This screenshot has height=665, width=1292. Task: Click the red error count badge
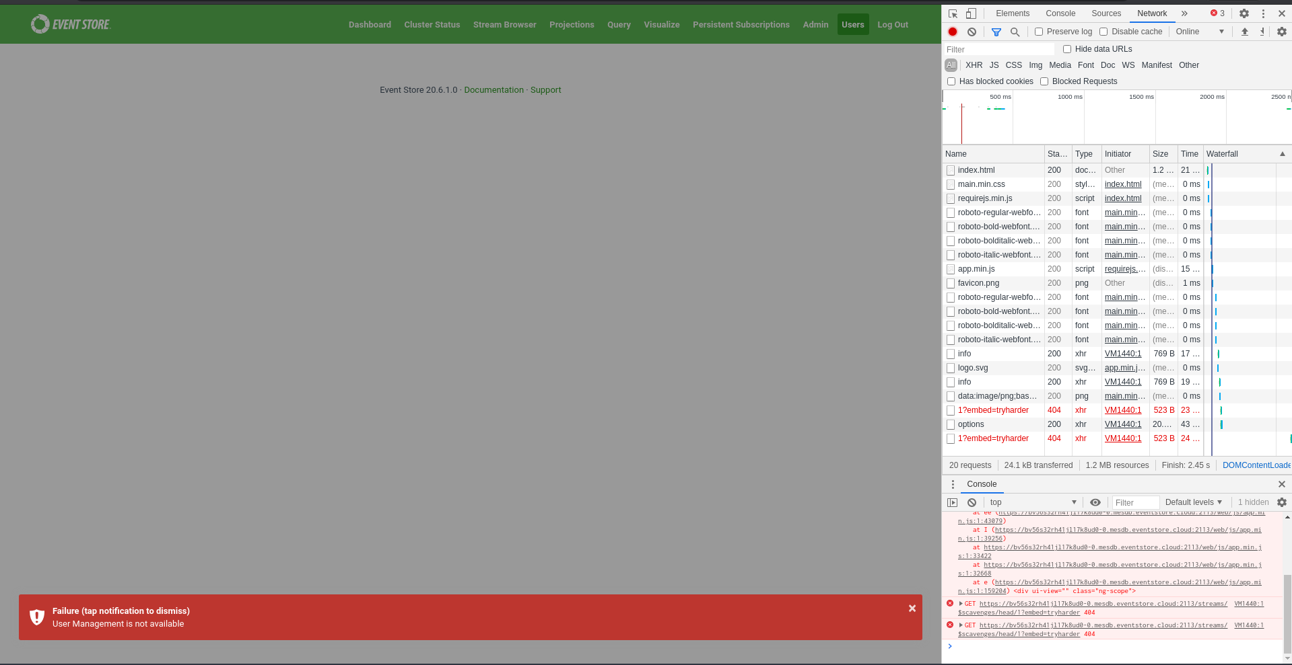pos(1217,13)
